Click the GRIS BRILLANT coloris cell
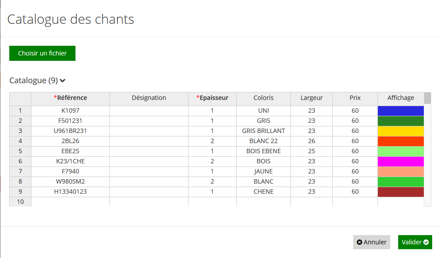441x258 pixels. tap(264, 131)
